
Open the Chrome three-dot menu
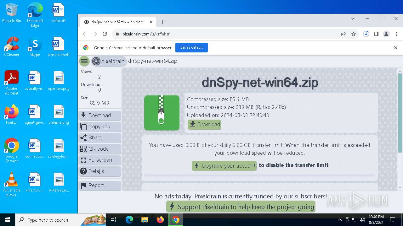coord(396,34)
